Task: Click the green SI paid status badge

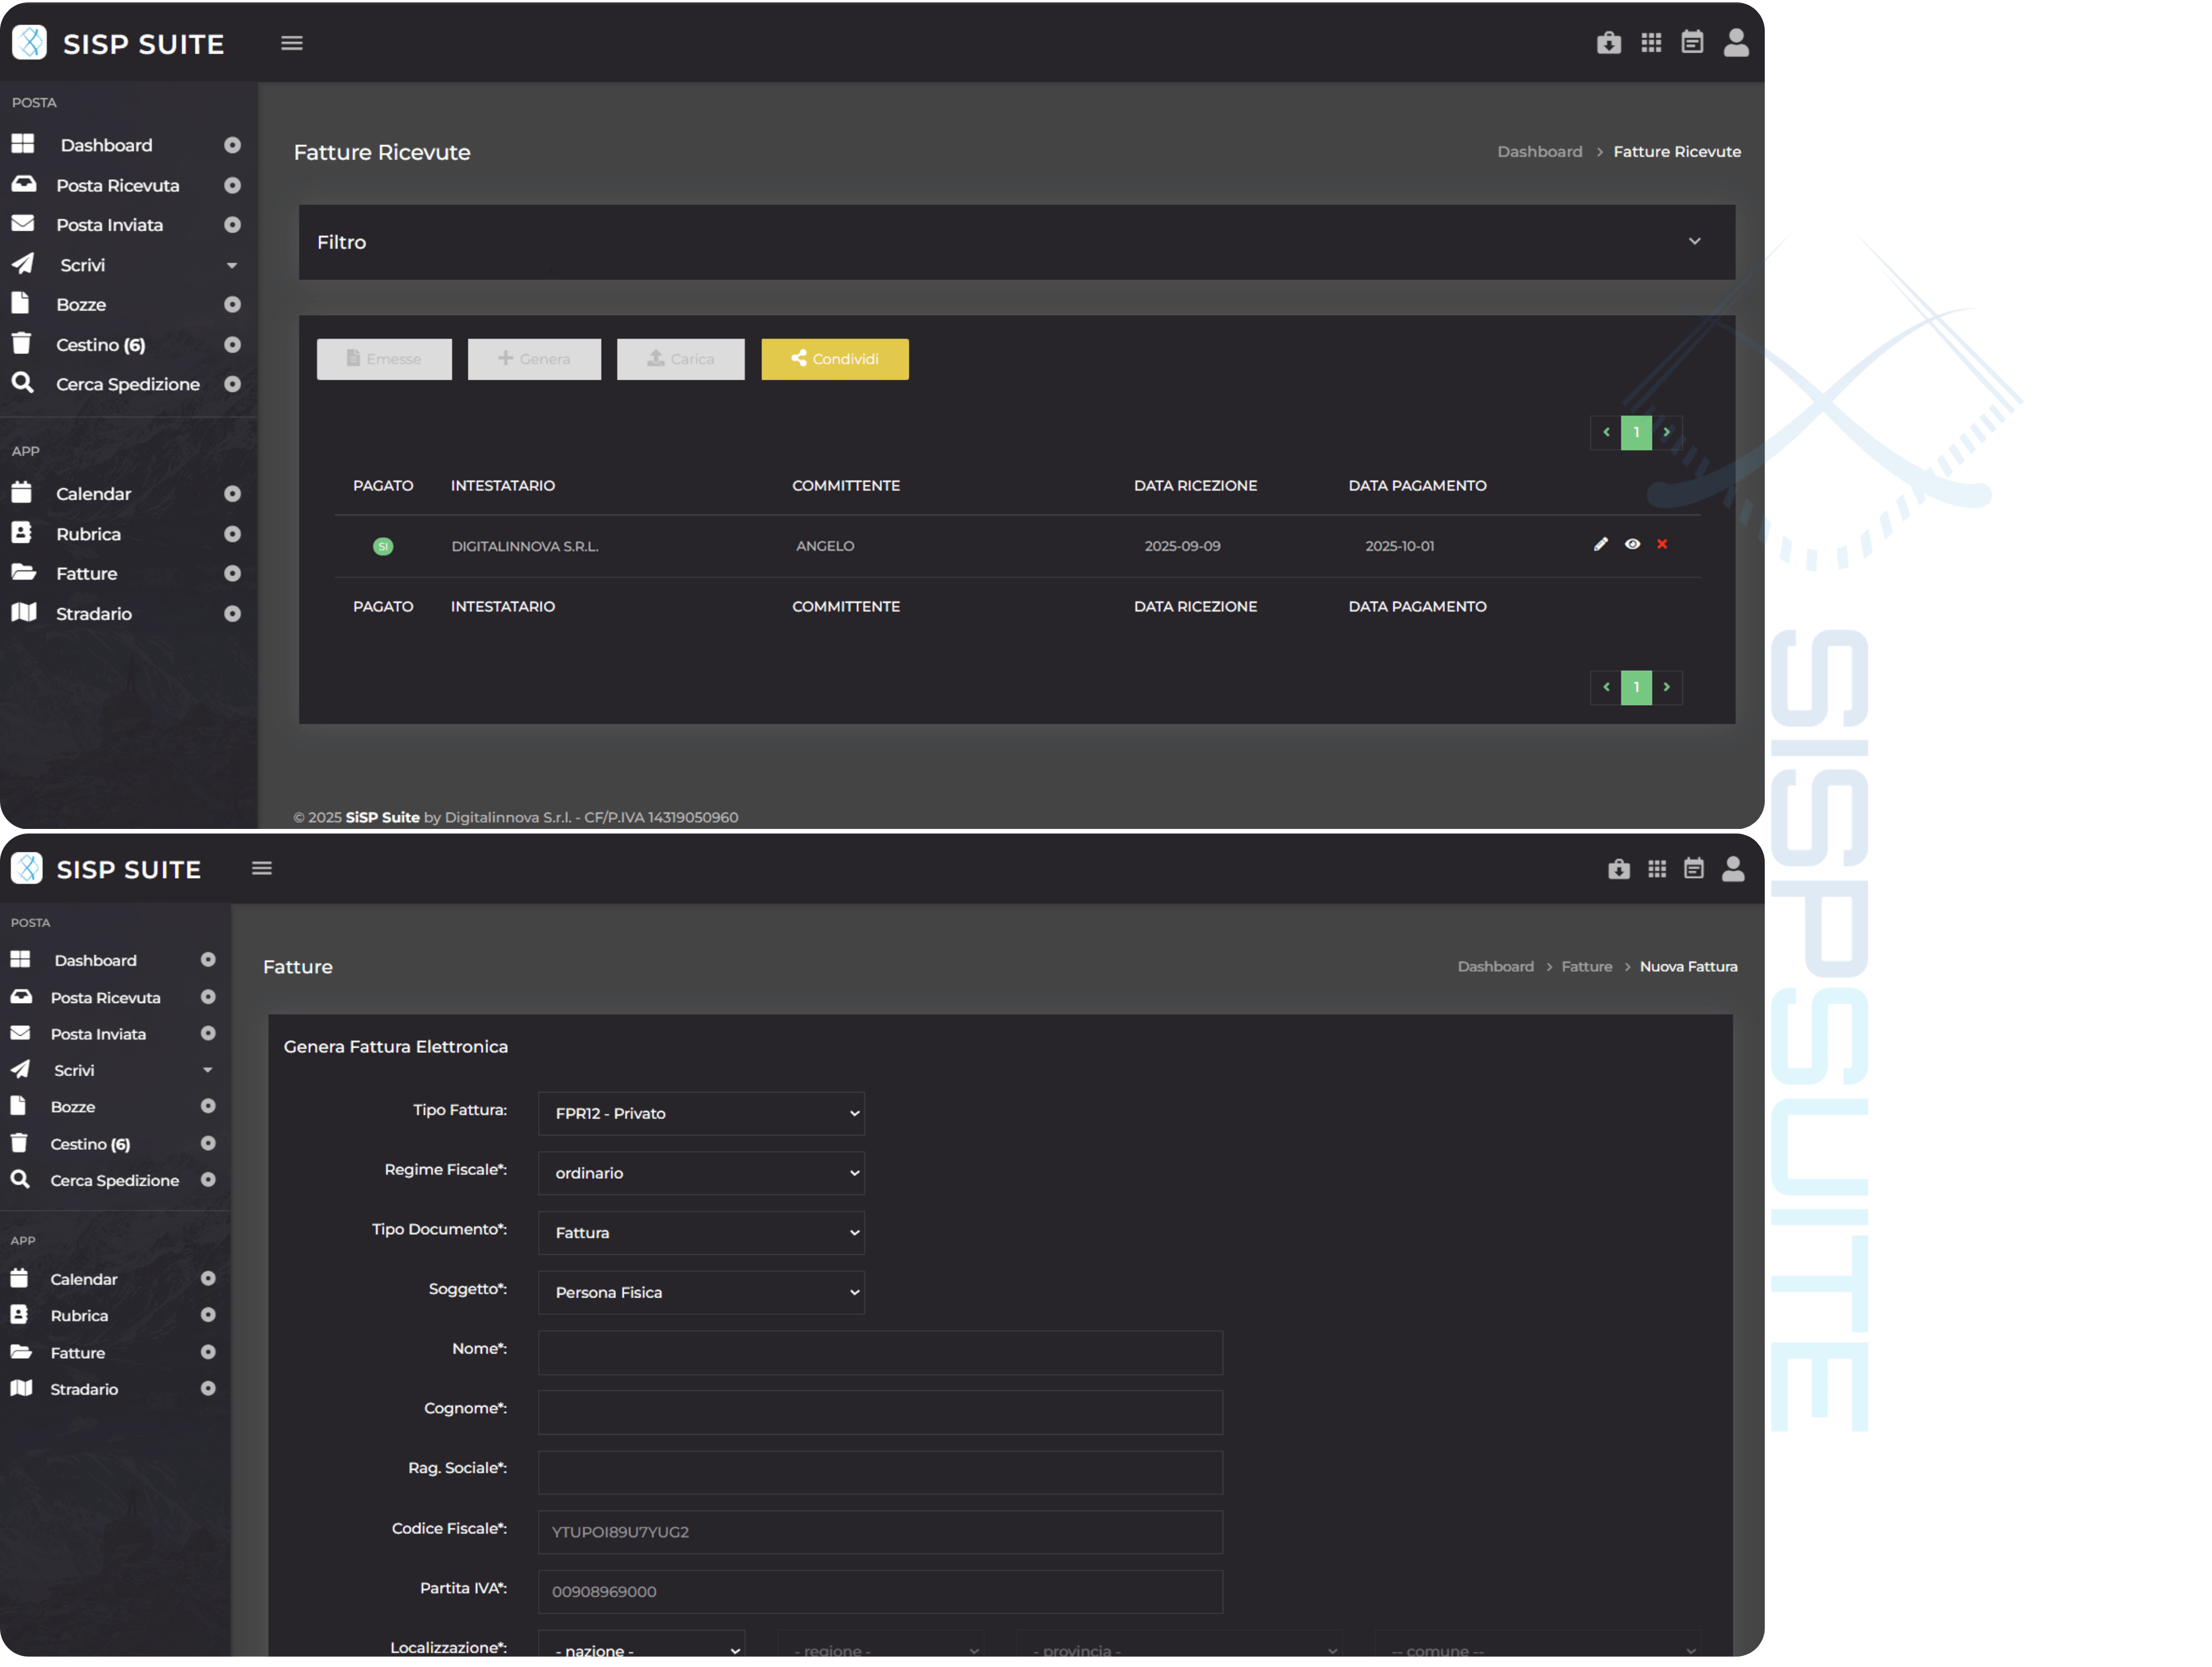Action: point(383,547)
